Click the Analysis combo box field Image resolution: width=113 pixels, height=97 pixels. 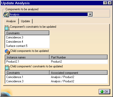pyautogui.click(x=48, y=14)
